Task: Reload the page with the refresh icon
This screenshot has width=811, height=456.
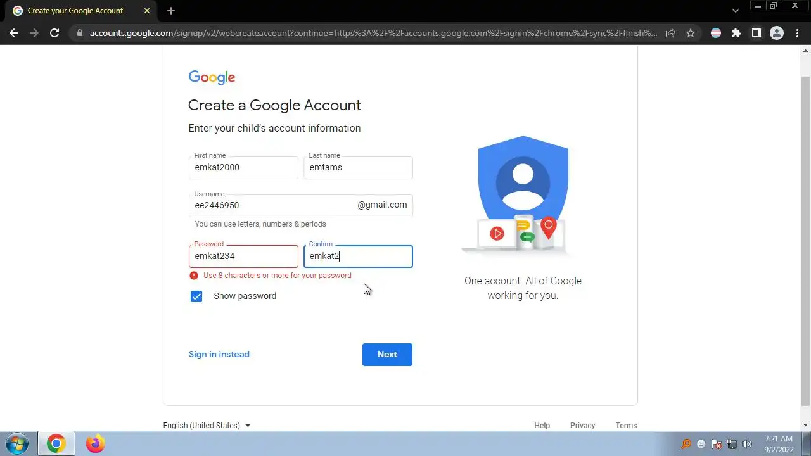Action: tap(54, 33)
